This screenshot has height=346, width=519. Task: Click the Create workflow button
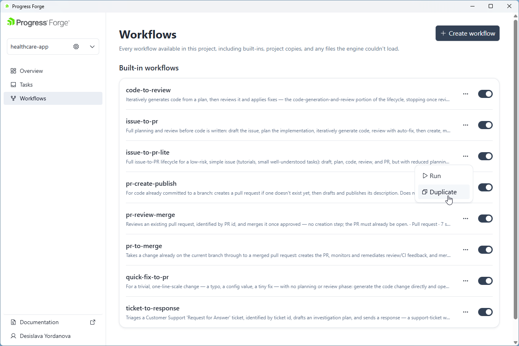(x=468, y=33)
